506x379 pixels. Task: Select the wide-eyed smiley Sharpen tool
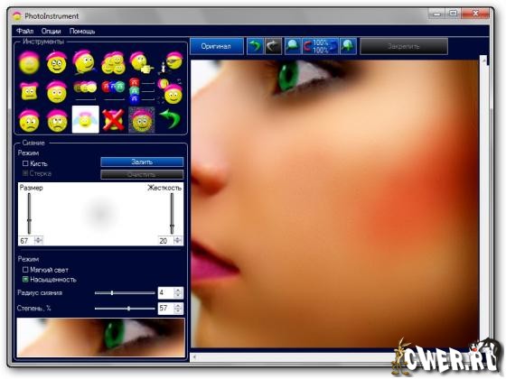click(57, 62)
